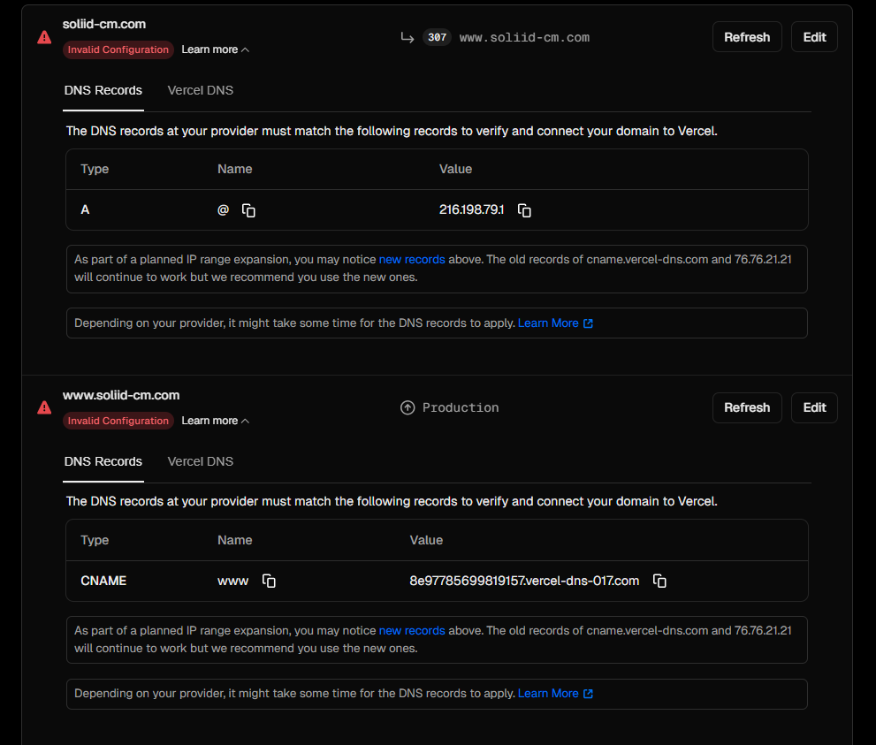
Task: Edit the www.soliid-cm.com domain
Action: click(x=814, y=407)
